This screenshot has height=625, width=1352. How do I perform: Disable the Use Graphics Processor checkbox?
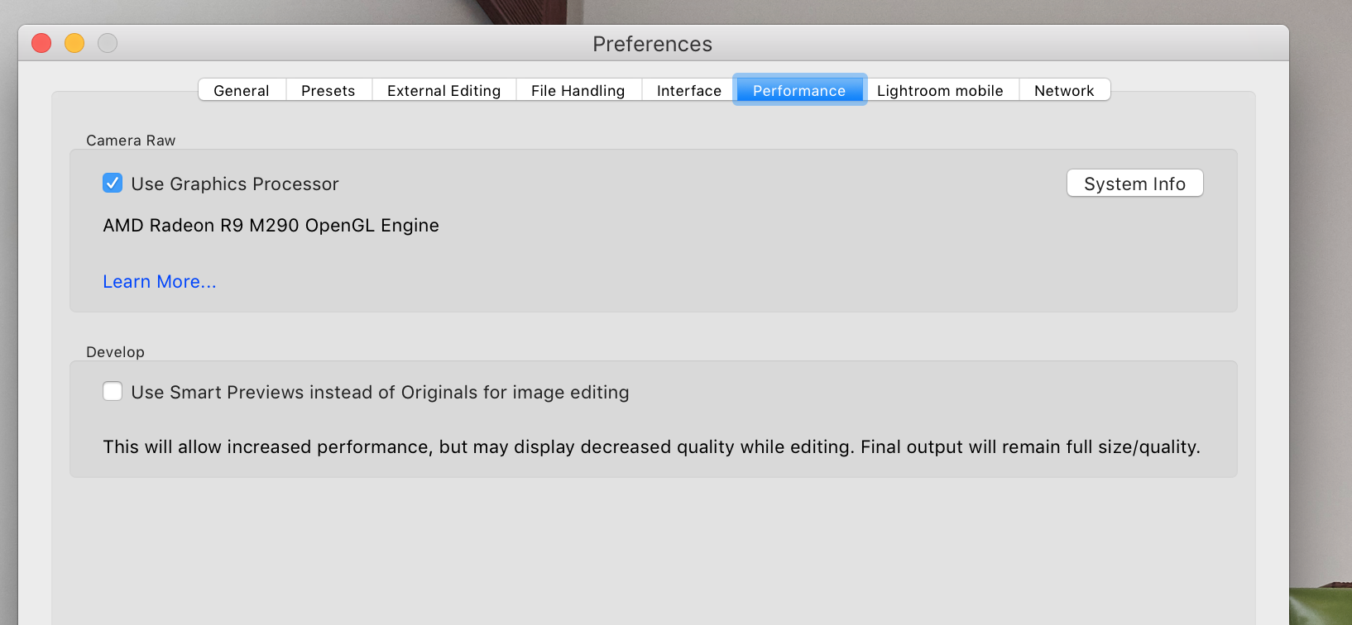coord(113,183)
